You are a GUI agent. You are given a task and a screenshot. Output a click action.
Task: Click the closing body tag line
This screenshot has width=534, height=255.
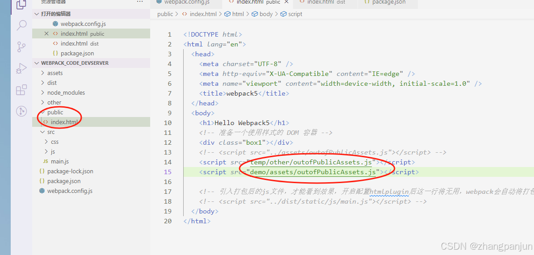click(x=205, y=211)
